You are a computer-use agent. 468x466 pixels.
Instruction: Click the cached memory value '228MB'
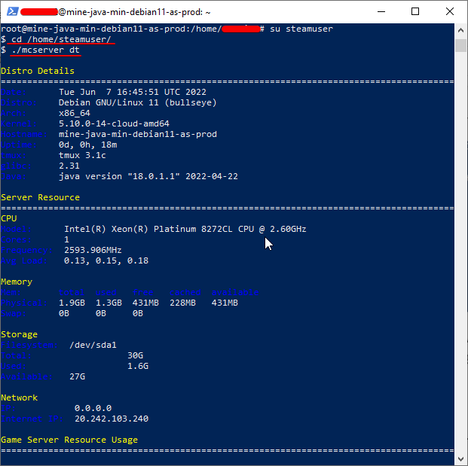182,303
